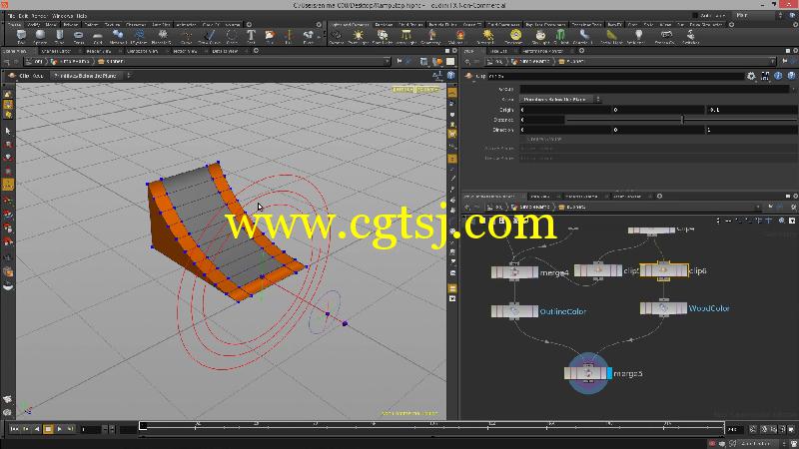Toggle bypass flag on OutlineColor node

[494, 311]
